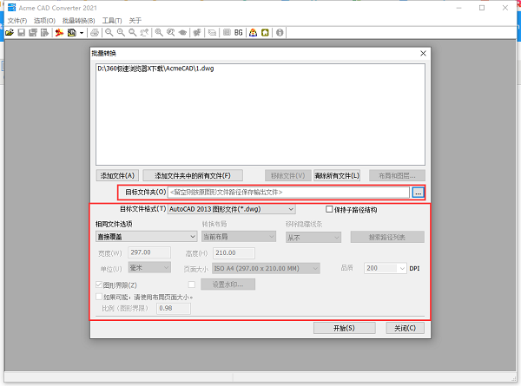
Task: Click 添加文件夹中的所有文件(F) button
Action: [193, 175]
